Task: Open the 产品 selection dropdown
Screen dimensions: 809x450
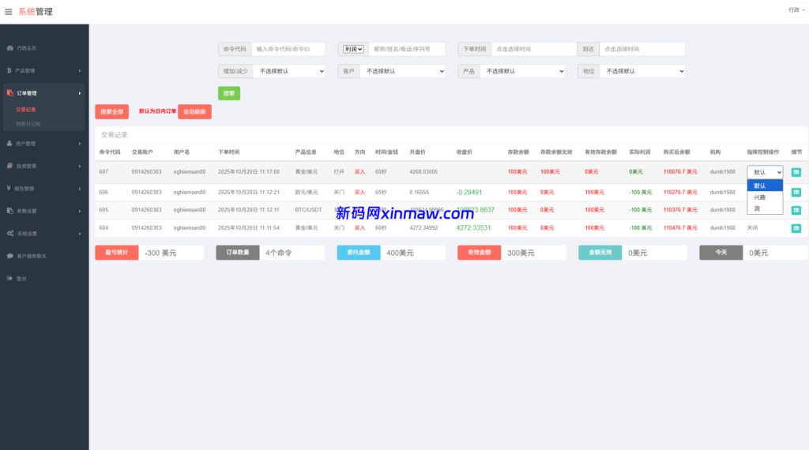Action: point(523,71)
